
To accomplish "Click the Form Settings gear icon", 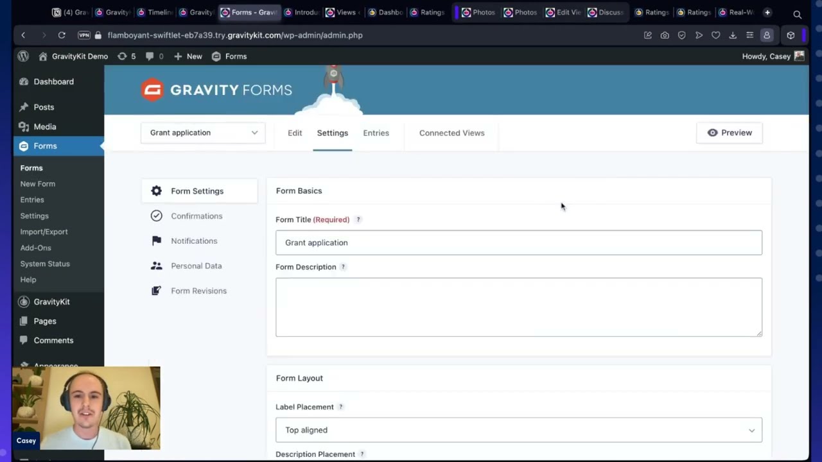I will tap(156, 191).
